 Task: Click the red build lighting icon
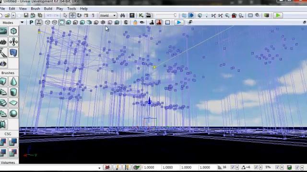[x=234, y=15]
